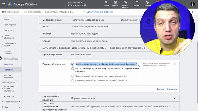Viewport: 198px width, 111px height.
Task: Open История изменений in sidebar
Action: (8, 76)
